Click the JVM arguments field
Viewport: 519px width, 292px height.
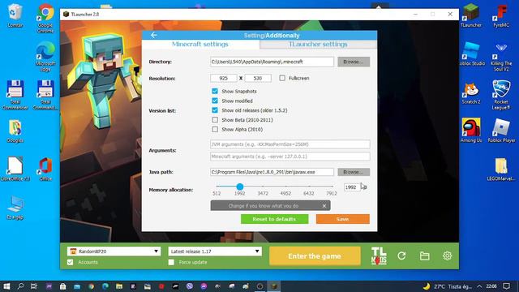click(290, 144)
